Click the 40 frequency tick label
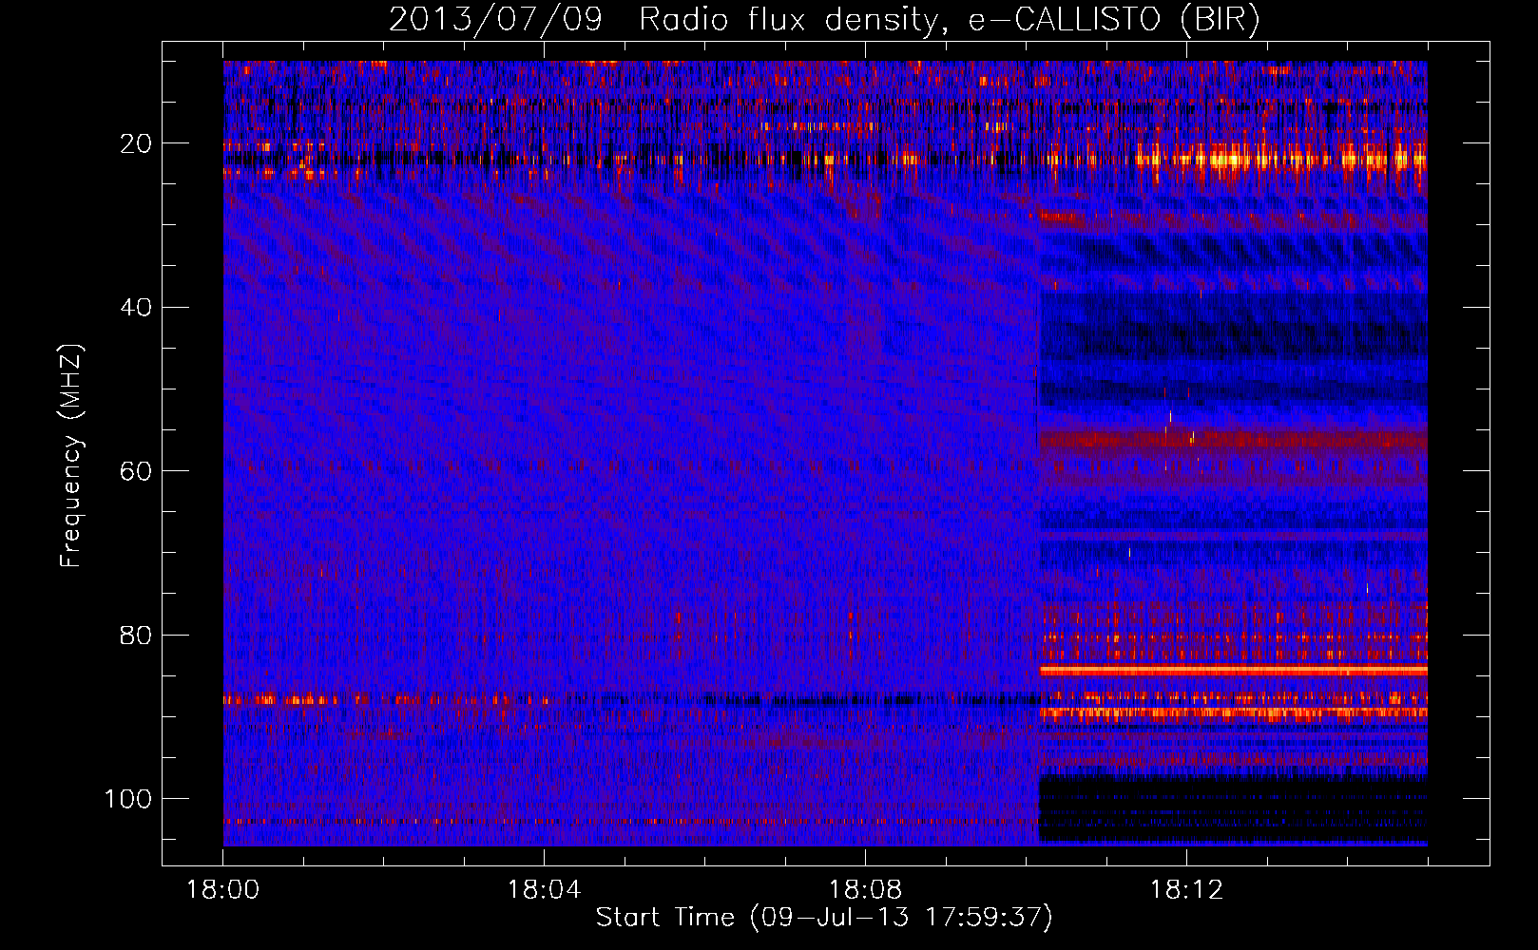The width and height of the screenshot is (1538, 950). (136, 308)
